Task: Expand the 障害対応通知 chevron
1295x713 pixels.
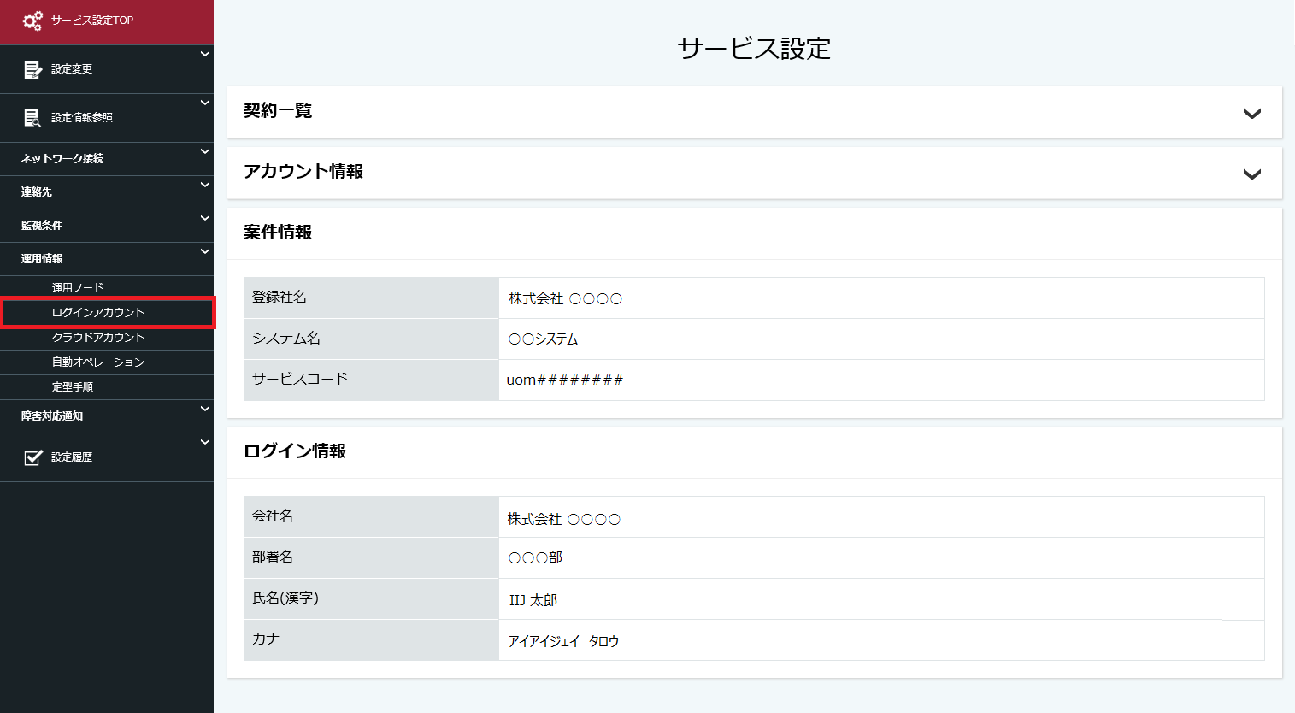Action: [205, 409]
